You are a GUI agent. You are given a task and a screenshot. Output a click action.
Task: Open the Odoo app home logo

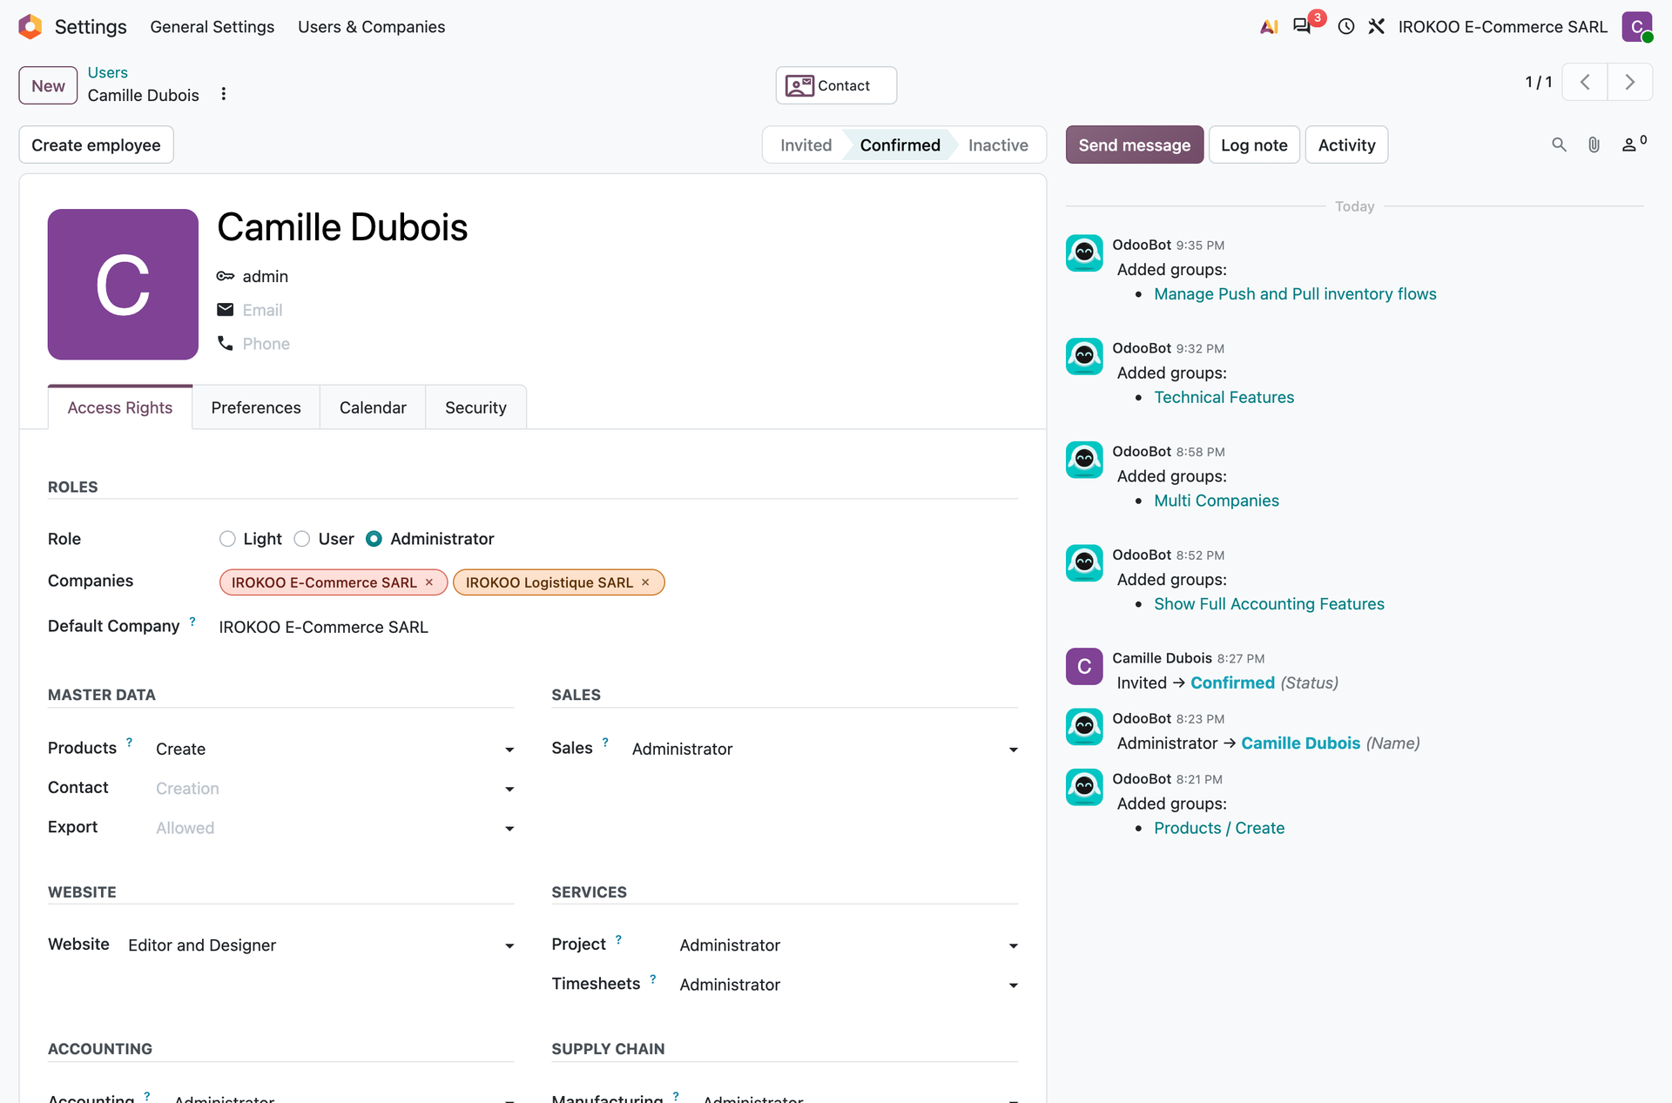point(30,27)
